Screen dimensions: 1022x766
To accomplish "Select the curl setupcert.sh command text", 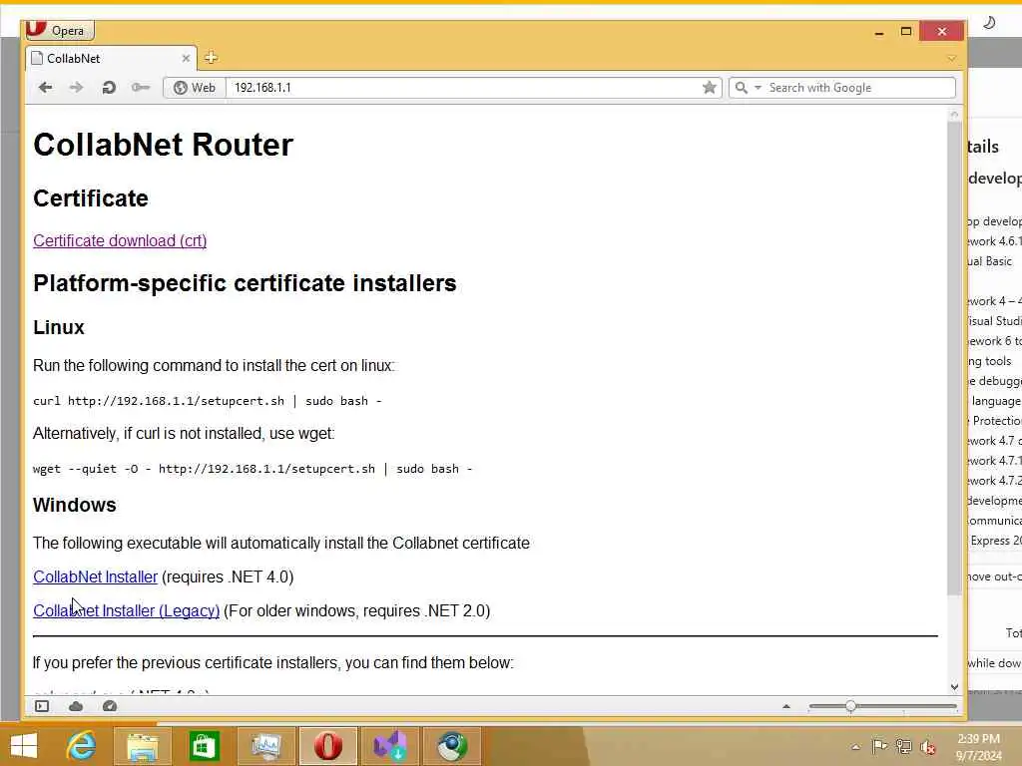I will tap(208, 401).
